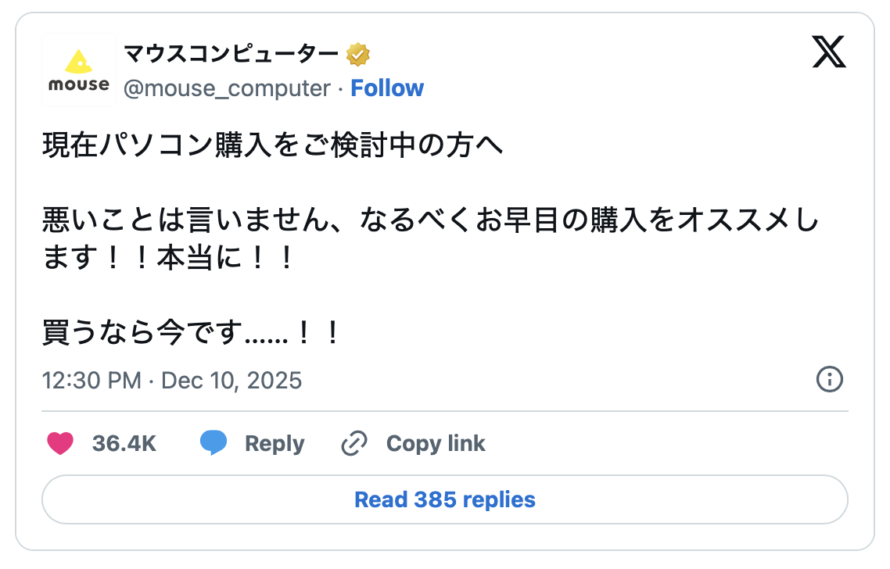890x569 pixels.
Task: Click the chain link copy icon
Action: click(x=354, y=443)
